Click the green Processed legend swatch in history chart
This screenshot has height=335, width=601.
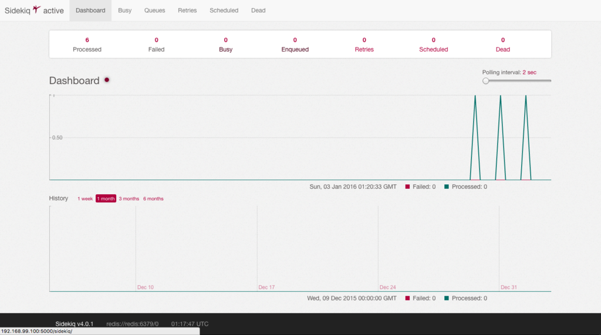(x=447, y=298)
